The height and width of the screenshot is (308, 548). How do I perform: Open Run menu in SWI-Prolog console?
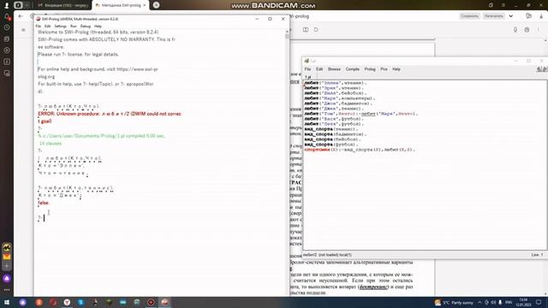(73, 27)
